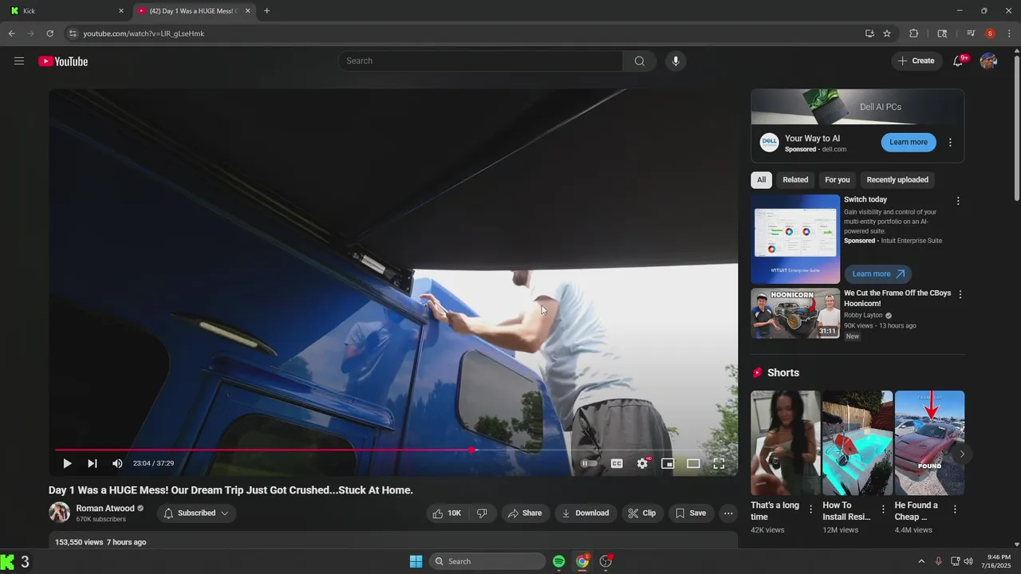Viewport: 1021px width, 574px height.
Task: Open Chrome from taskbar
Action: pos(583,561)
